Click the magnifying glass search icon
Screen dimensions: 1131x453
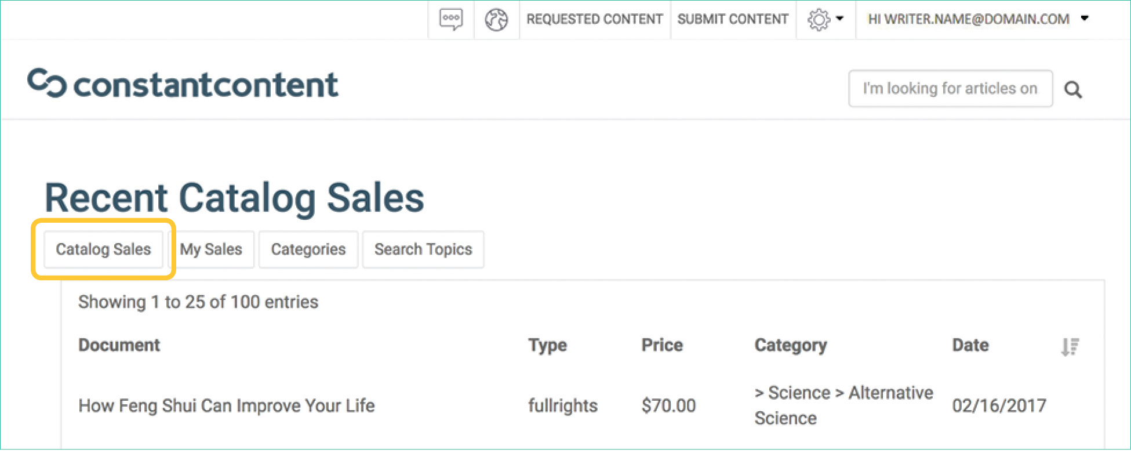(1073, 90)
